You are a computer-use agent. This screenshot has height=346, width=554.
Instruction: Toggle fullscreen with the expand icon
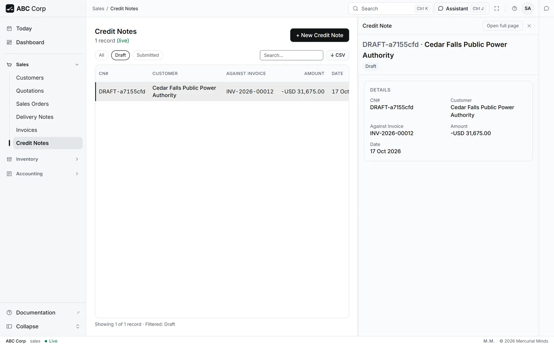(497, 9)
